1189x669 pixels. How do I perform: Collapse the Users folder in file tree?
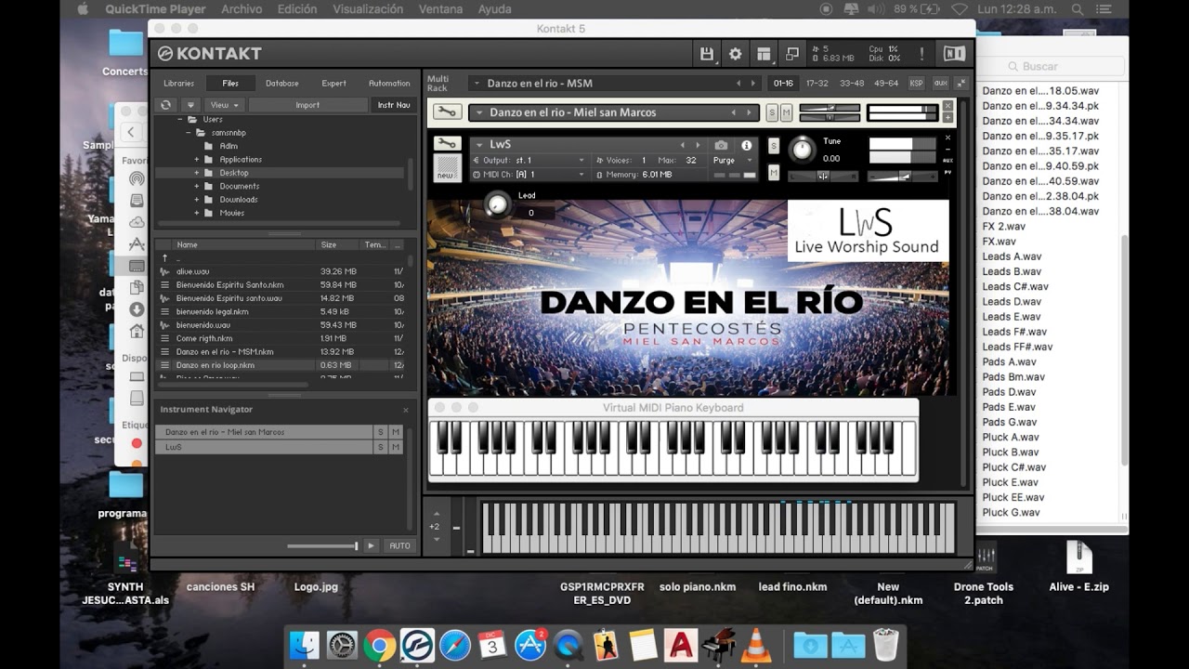pyautogui.click(x=179, y=120)
